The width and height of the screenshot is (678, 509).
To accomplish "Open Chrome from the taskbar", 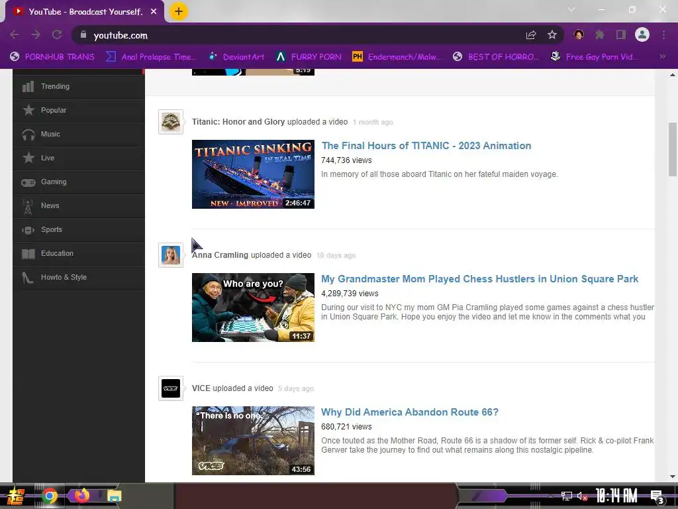I will (x=49, y=496).
